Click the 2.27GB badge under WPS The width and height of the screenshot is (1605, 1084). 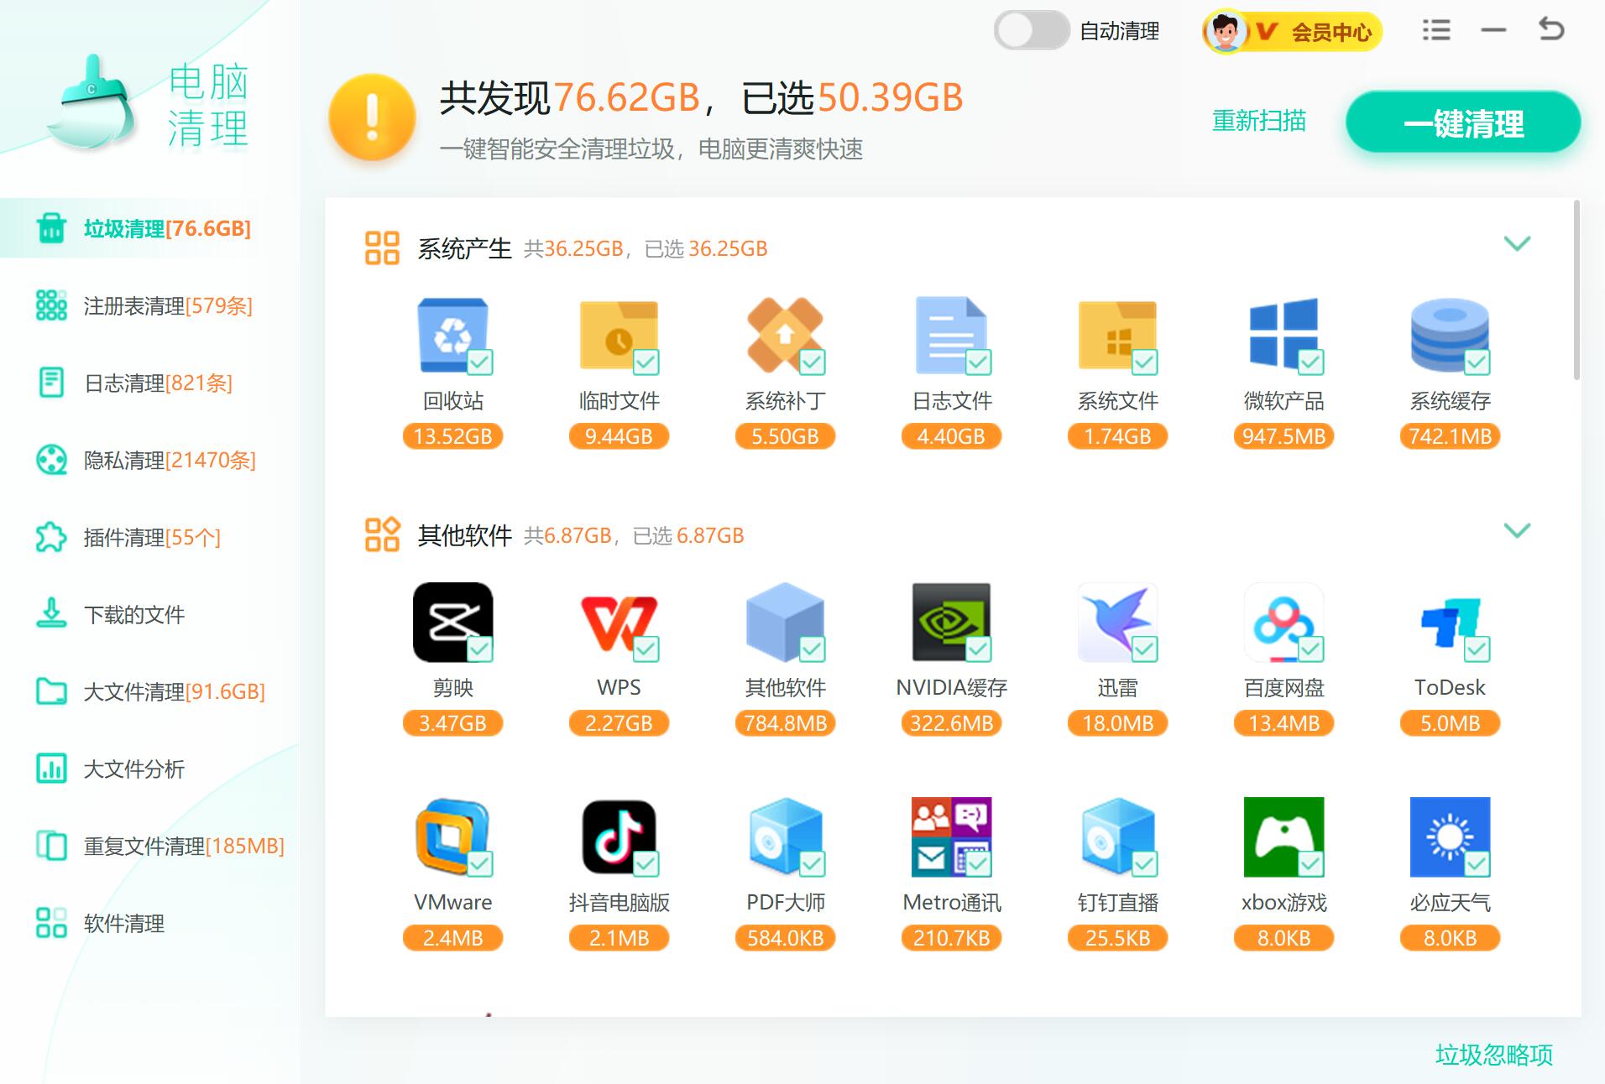[619, 723]
